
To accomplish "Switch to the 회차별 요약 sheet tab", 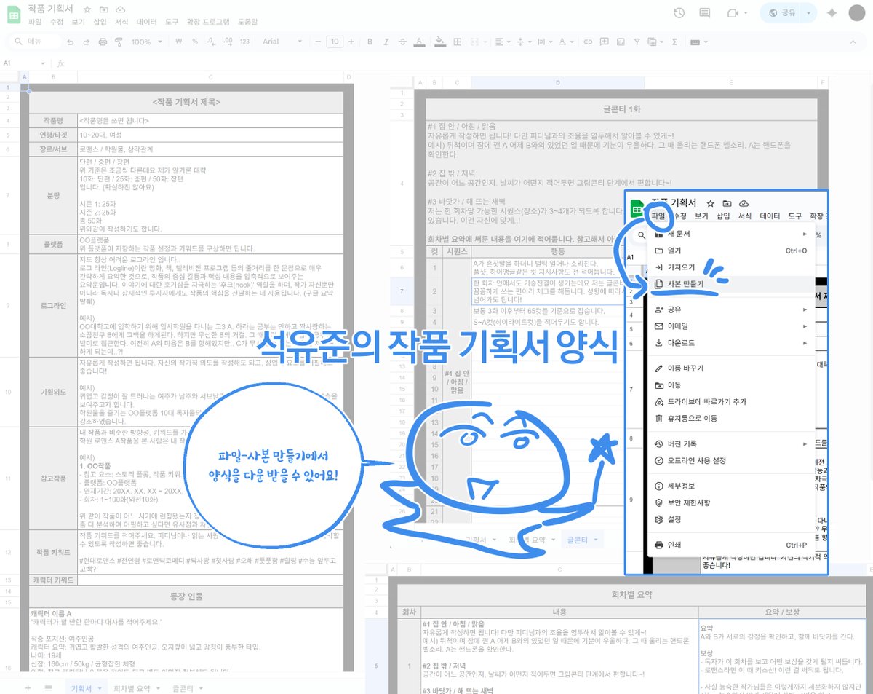I will click(x=132, y=687).
